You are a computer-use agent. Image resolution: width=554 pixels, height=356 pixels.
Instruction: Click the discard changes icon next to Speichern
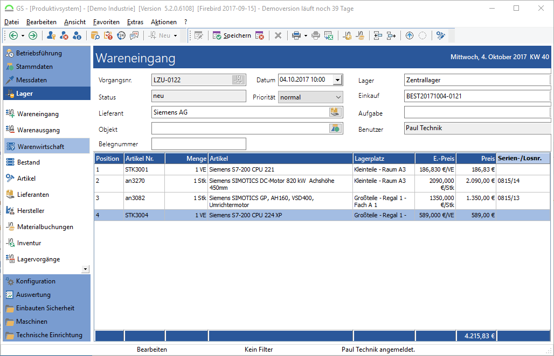pyautogui.click(x=259, y=35)
